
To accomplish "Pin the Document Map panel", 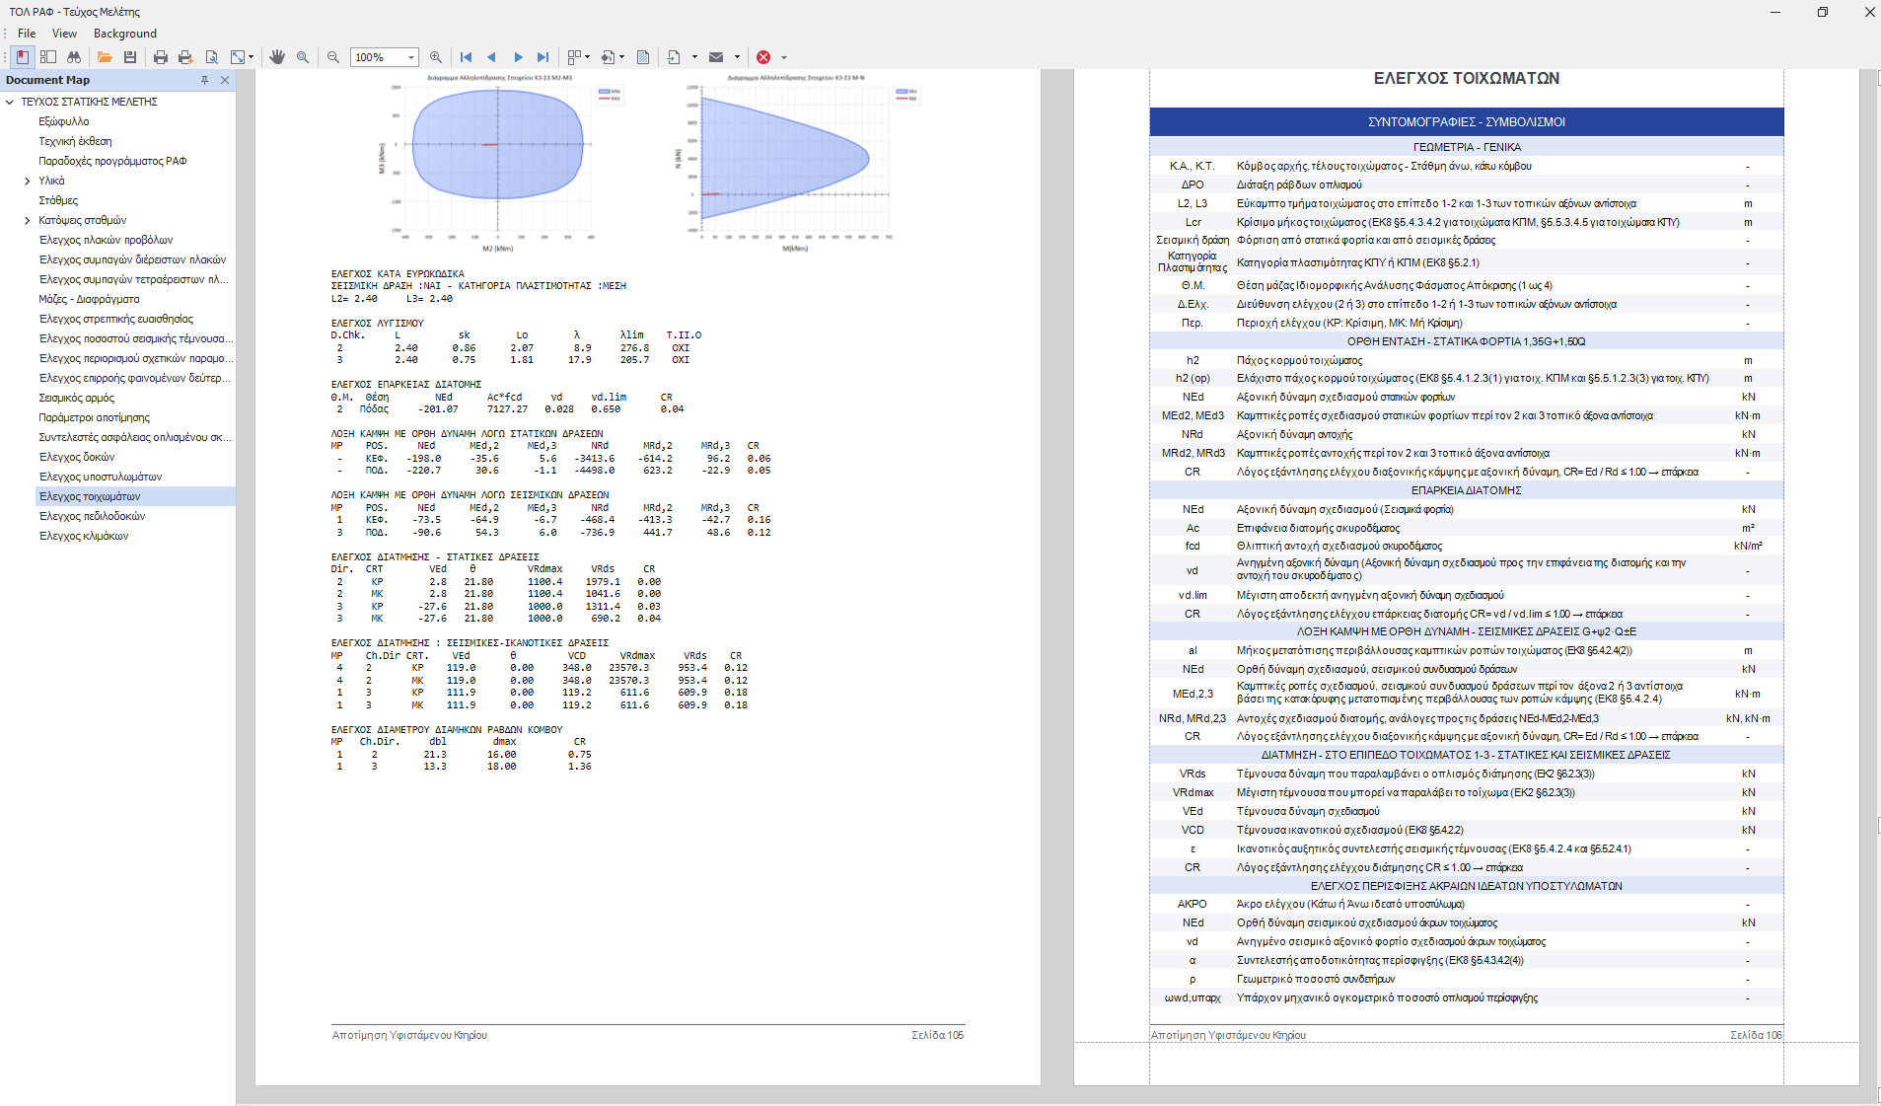I will point(204,80).
